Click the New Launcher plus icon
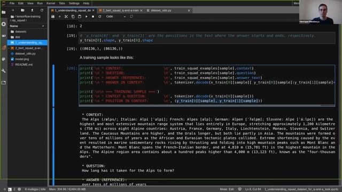342x192 pixels. pos(13,10)
